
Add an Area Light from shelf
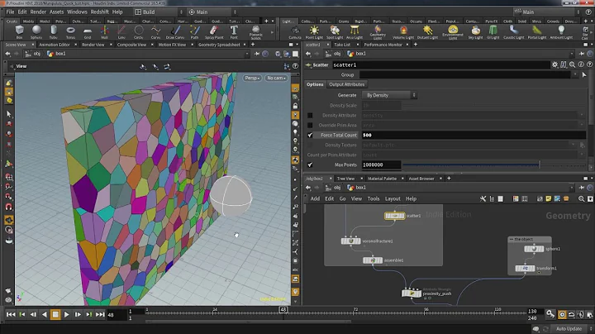[355, 32]
